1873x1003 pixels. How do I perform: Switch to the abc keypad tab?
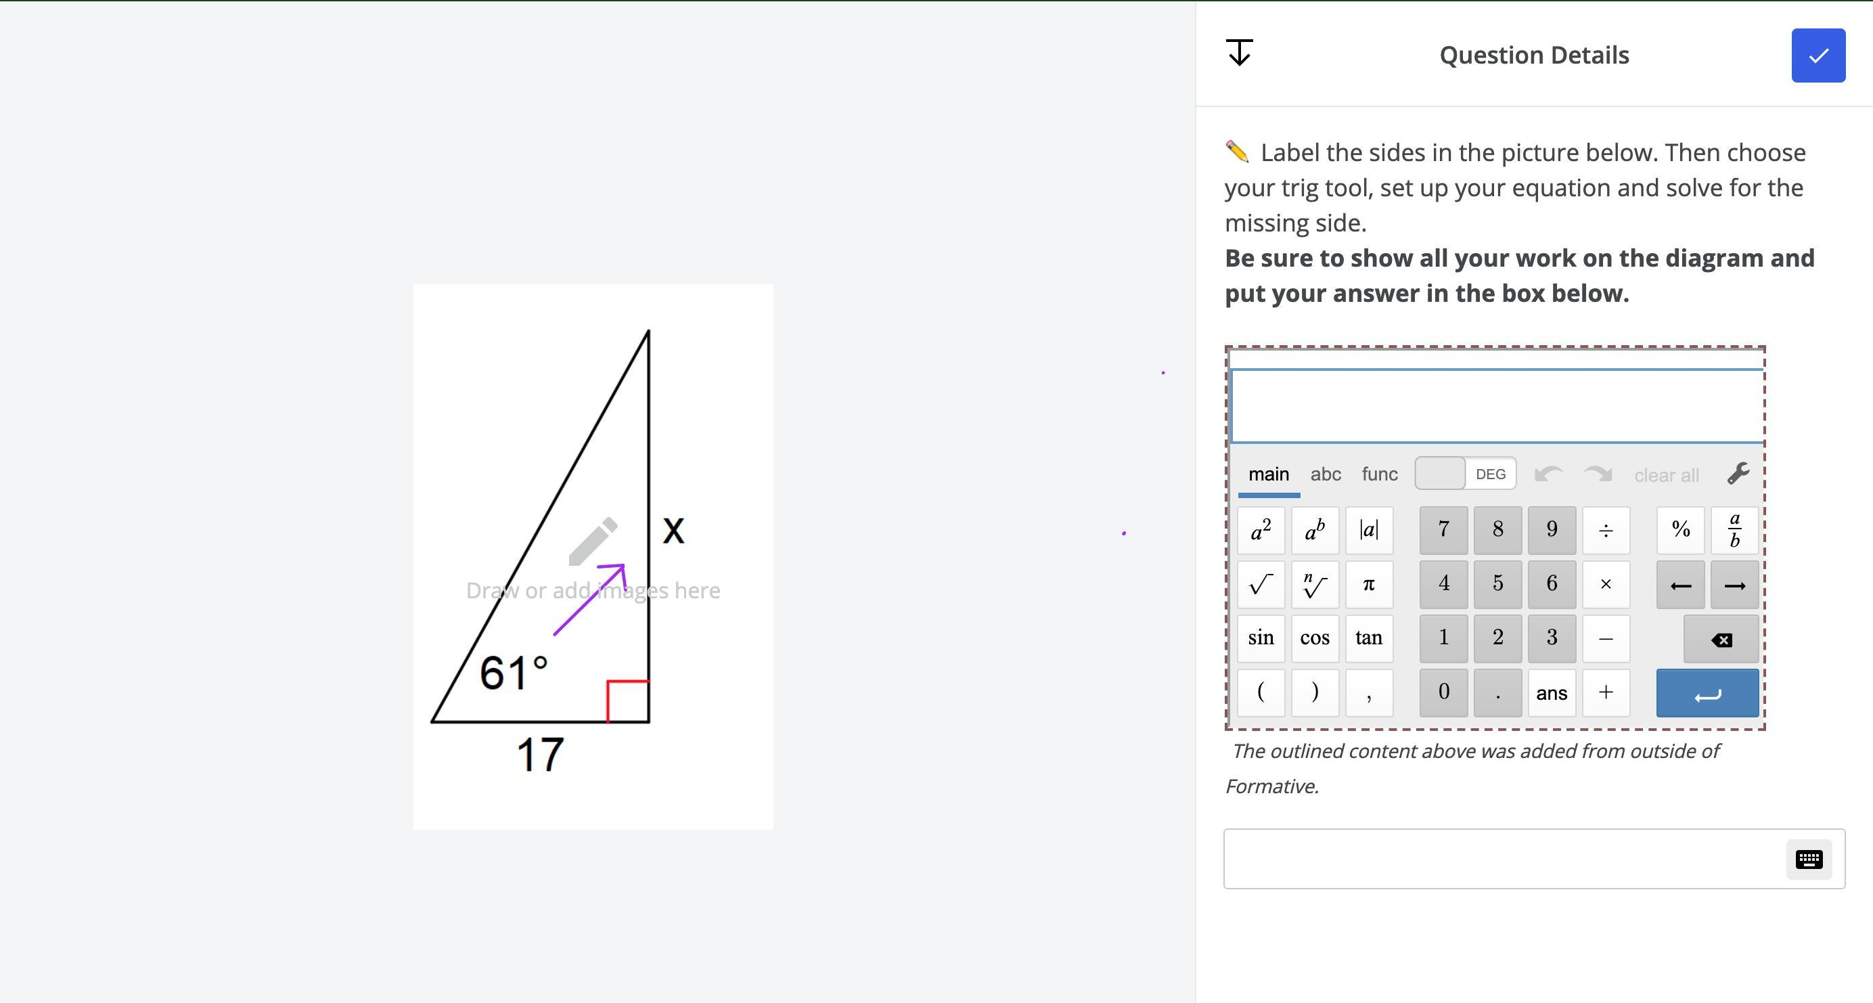point(1326,474)
